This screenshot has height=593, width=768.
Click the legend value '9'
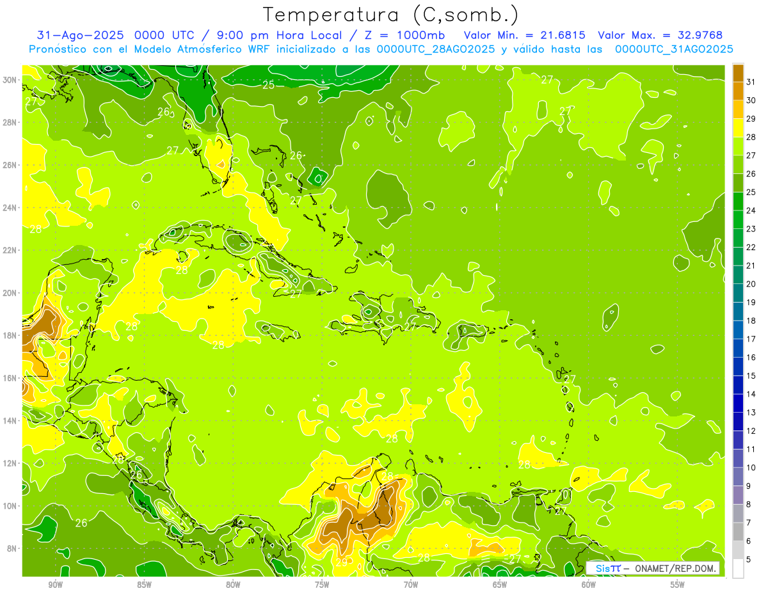[749, 486]
